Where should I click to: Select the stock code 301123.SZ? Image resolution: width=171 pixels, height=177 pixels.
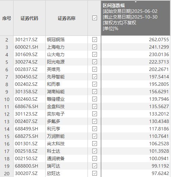click(26, 114)
